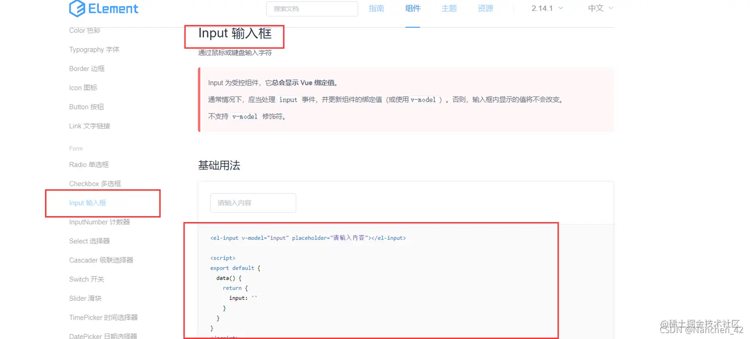Go to Icon 图标 in sidebar
750x339 pixels.
(83, 88)
